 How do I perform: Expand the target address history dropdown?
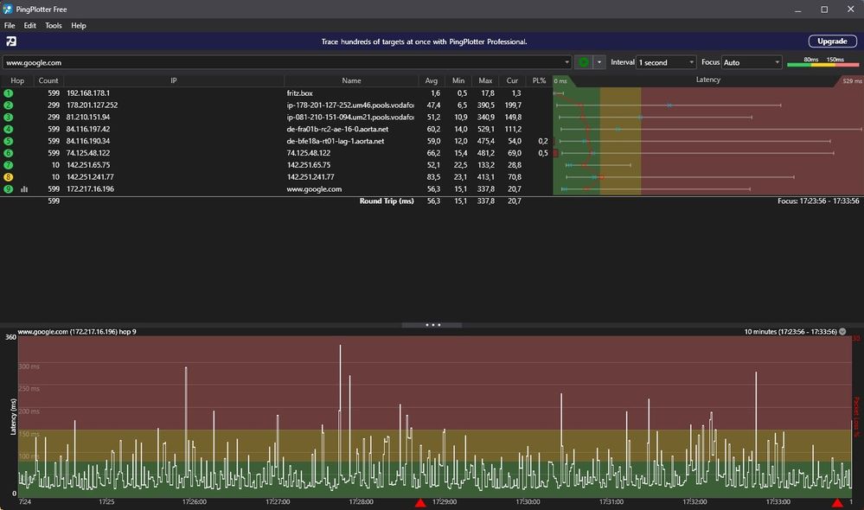tap(566, 62)
